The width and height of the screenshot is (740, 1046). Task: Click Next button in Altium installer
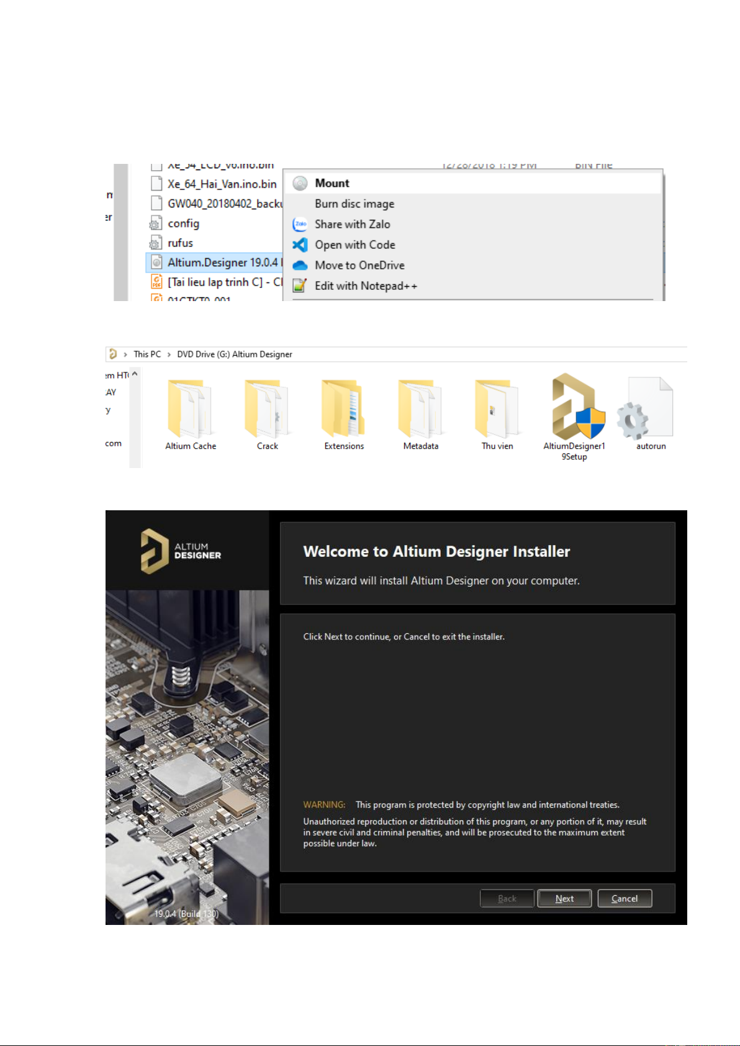(564, 898)
